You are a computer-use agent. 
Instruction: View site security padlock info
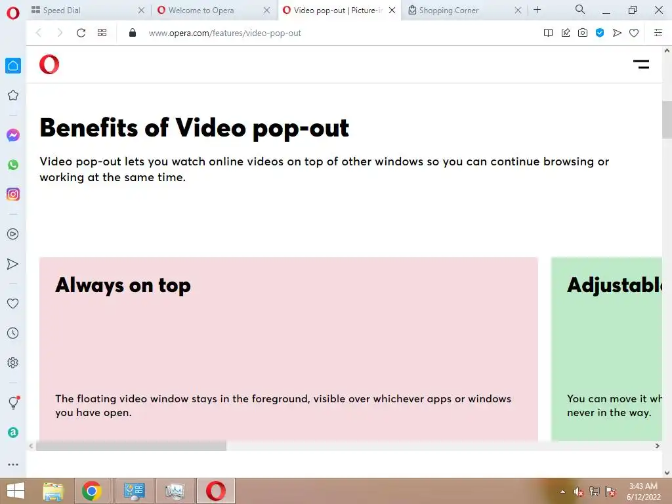tap(133, 33)
